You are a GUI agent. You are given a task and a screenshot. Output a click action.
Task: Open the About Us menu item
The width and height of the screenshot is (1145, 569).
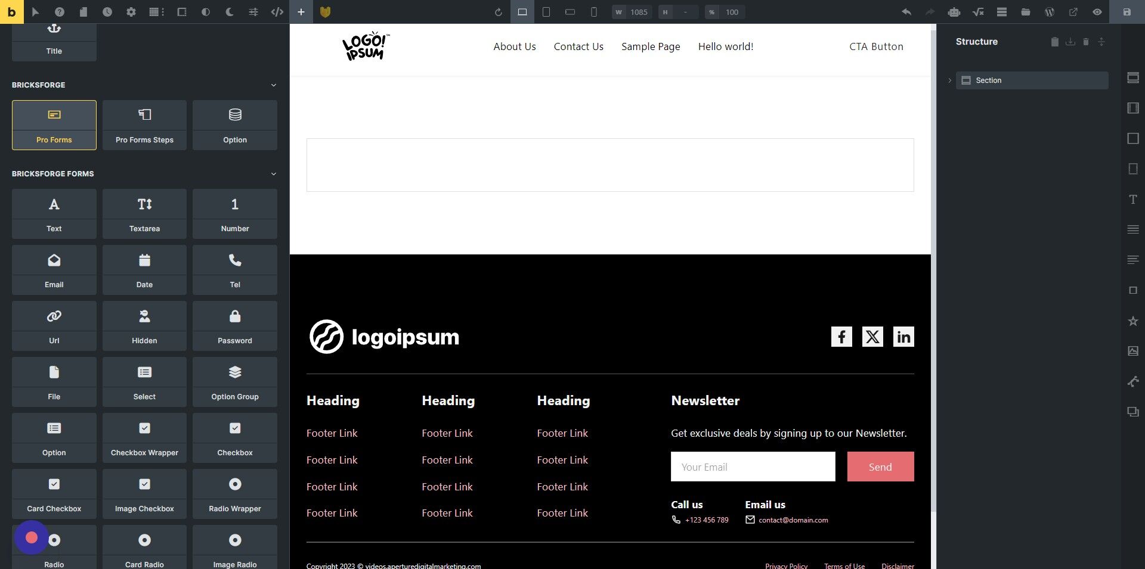pyautogui.click(x=514, y=46)
